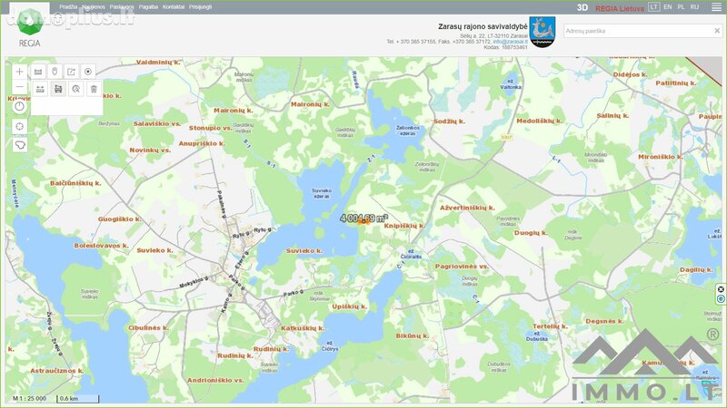This screenshot has height=408, width=727.
Task: Switch language to PL
Action: coord(681,7)
